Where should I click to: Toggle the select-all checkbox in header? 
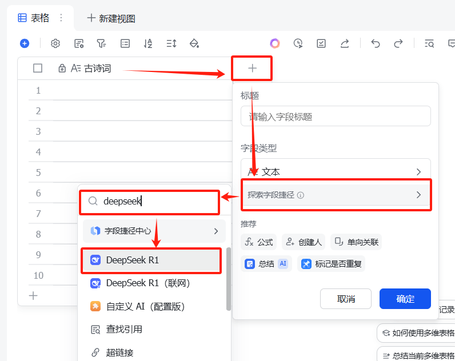[38, 69]
